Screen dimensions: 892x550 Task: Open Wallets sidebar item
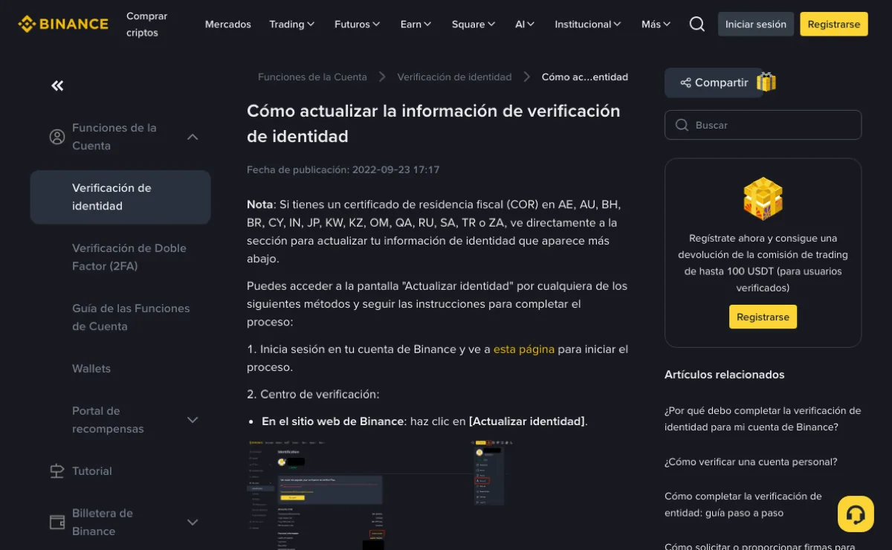pyautogui.click(x=91, y=369)
